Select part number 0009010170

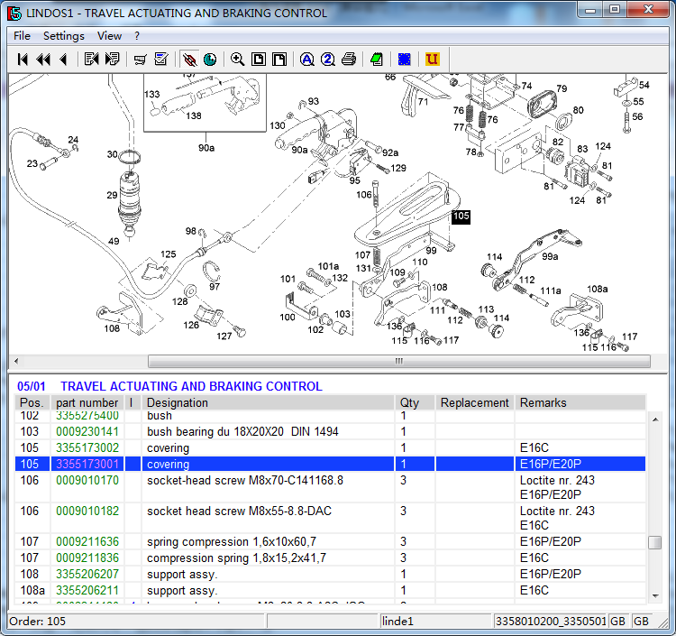click(87, 480)
